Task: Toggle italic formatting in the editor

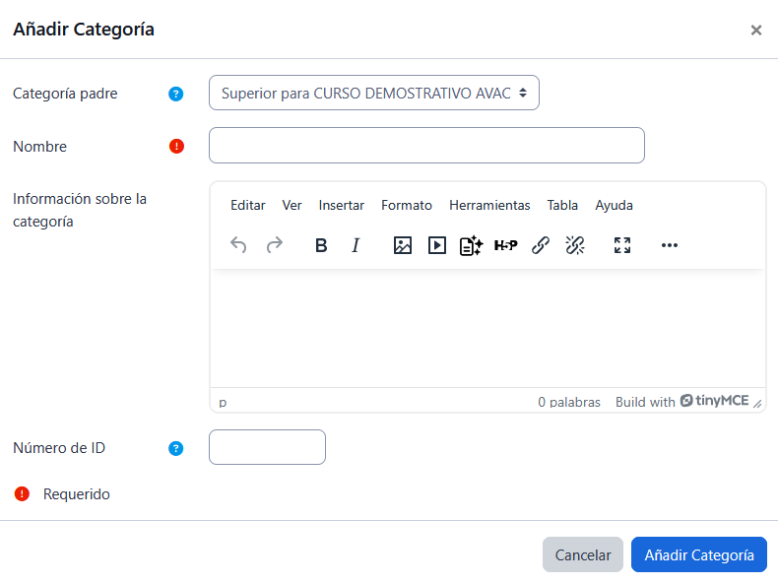Action: [357, 245]
